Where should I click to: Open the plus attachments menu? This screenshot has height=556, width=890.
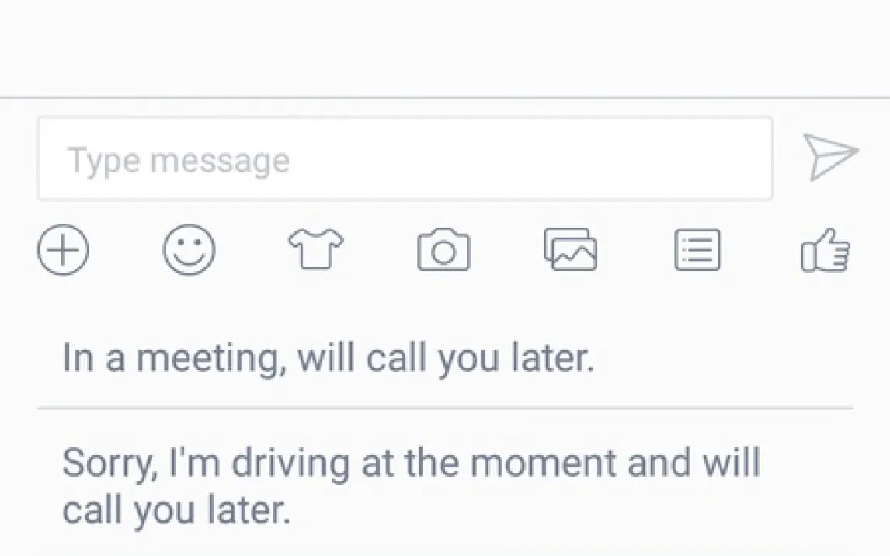pyautogui.click(x=63, y=251)
